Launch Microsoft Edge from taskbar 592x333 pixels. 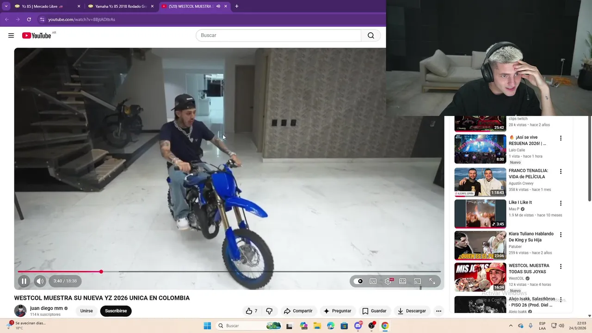pyautogui.click(x=331, y=326)
